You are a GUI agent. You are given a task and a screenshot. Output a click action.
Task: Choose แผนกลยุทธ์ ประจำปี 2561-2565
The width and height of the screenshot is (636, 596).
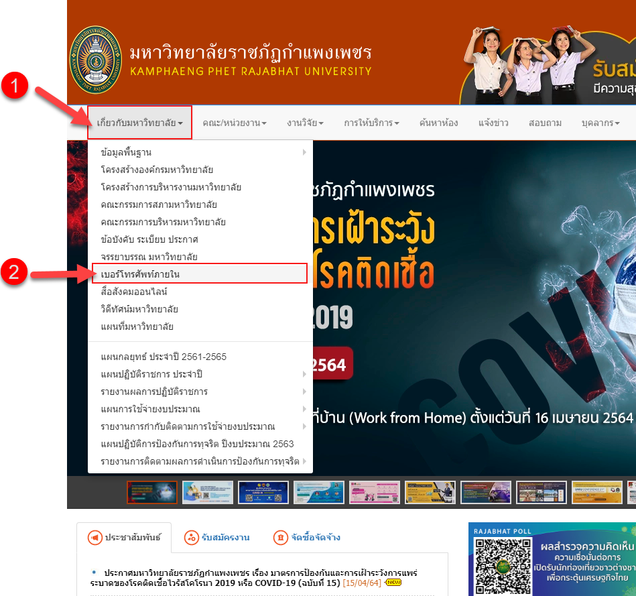[x=200, y=357]
